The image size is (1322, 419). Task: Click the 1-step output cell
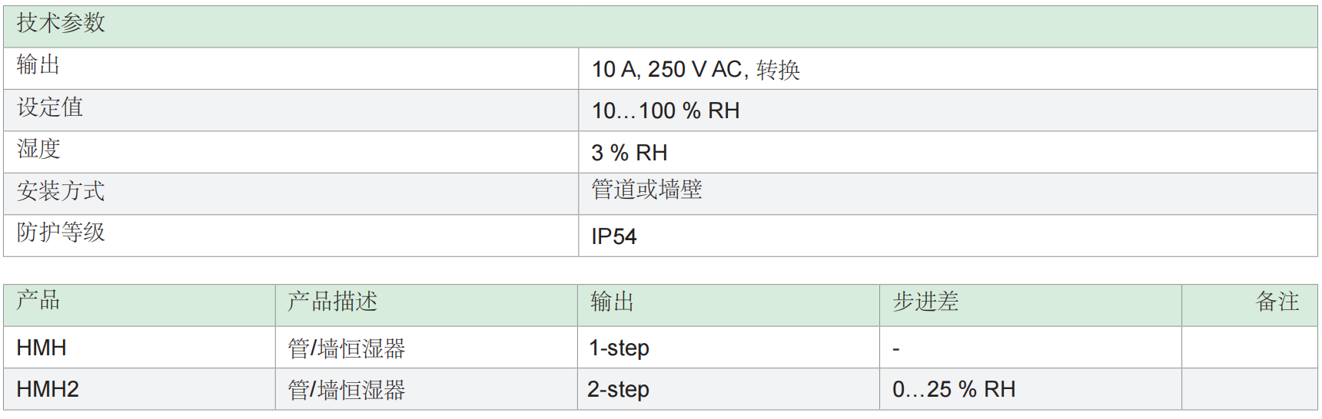[x=619, y=348]
